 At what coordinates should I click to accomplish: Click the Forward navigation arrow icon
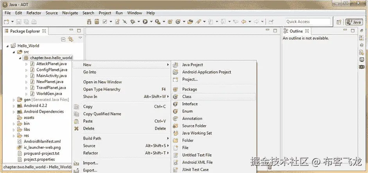(256, 22)
